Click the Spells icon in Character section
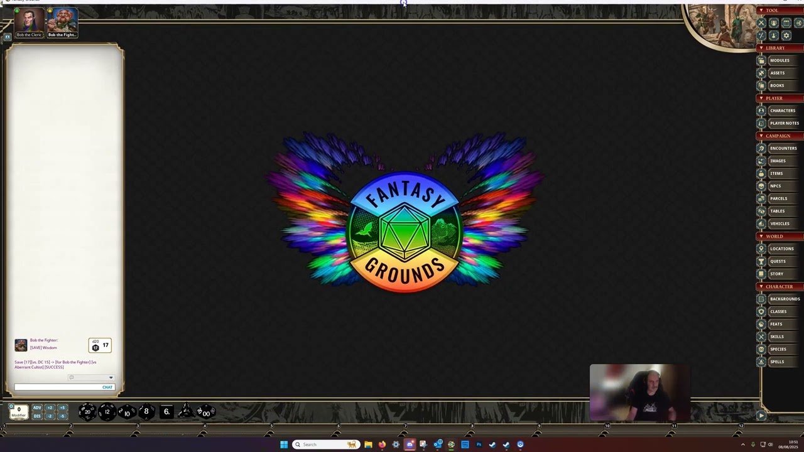The height and width of the screenshot is (452, 804). point(761,362)
